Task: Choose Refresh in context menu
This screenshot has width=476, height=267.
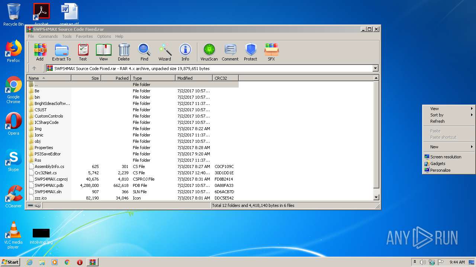Action: point(449,121)
